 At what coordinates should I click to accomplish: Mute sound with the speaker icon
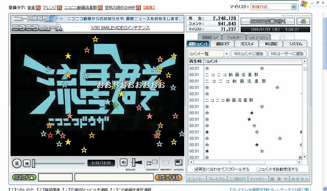click(x=124, y=162)
